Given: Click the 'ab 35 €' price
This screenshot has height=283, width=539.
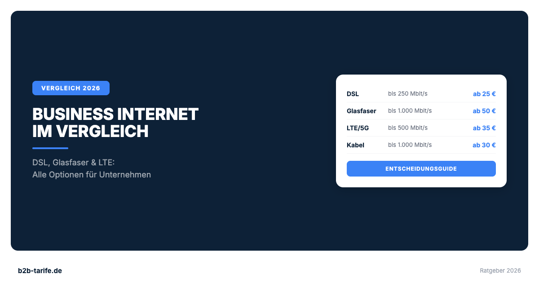Looking at the screenshot, I should point(484,128).
